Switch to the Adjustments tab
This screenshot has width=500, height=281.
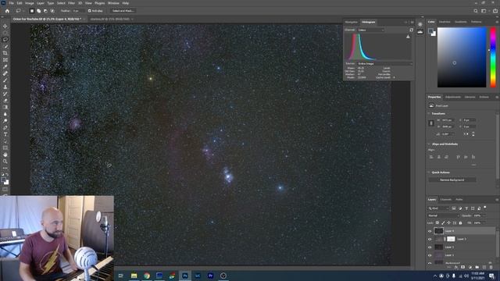click(x=453, y=97)
